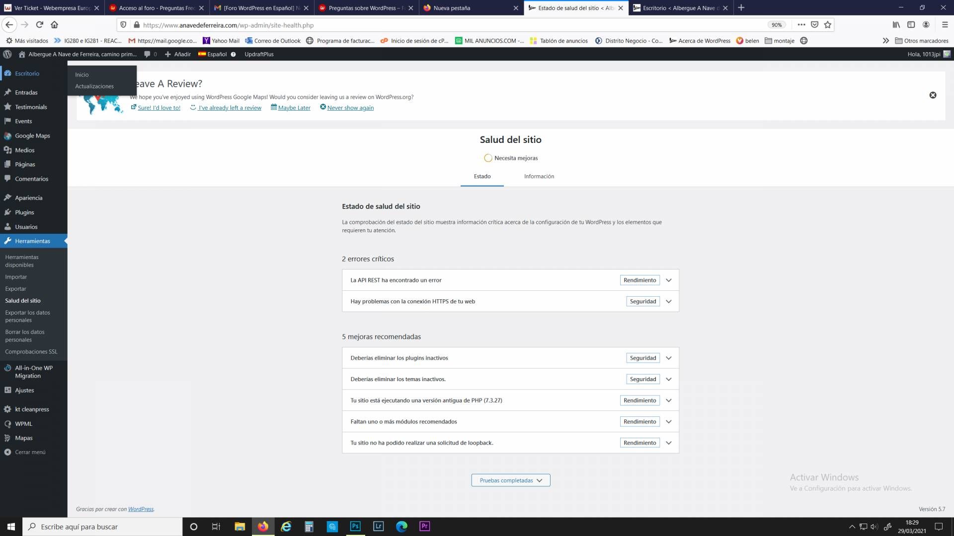This screenshot has height=536, width=954.
Task: Bookmark this page with star icon
Action: point(828,25)
